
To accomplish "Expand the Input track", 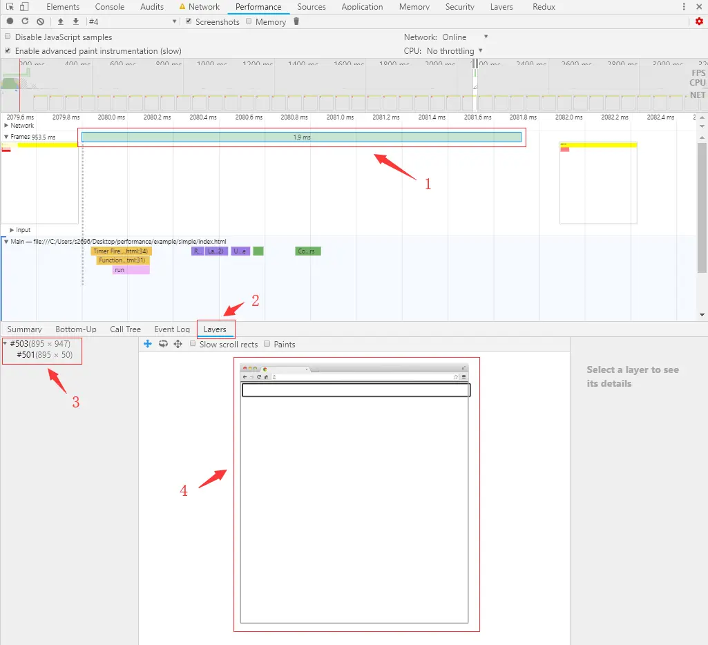I will tap(12, 230).
